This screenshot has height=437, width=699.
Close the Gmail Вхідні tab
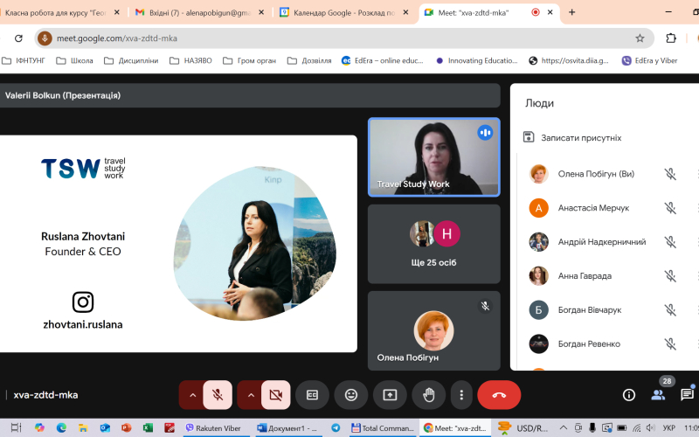[261, 12]
